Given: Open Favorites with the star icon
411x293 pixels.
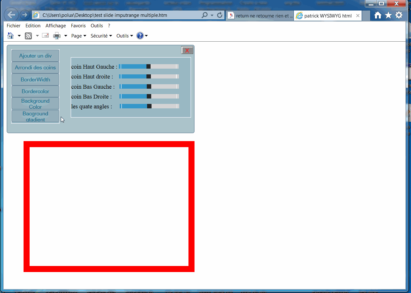Looking at the screenshot, I should tap(388, 15).
